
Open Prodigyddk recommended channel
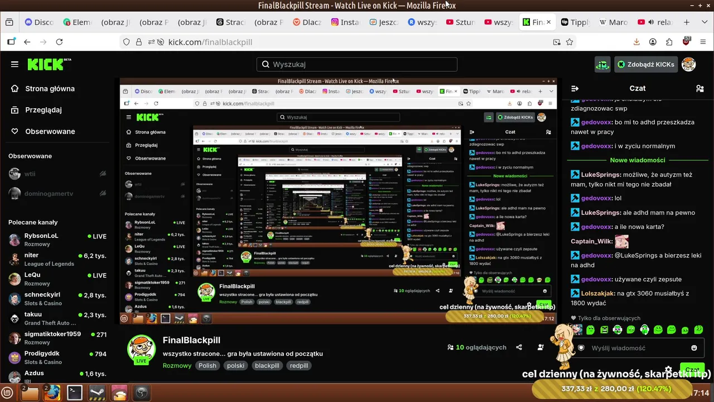pos(57,357)
